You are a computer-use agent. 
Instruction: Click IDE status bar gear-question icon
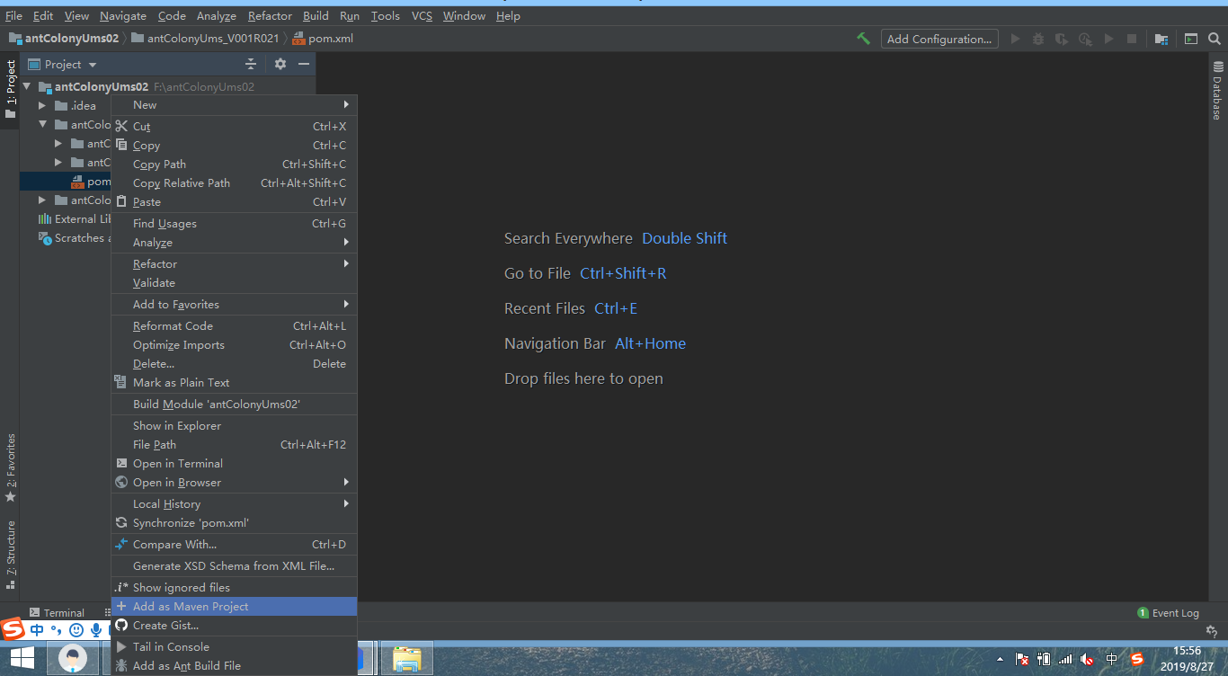[1212, 631]
